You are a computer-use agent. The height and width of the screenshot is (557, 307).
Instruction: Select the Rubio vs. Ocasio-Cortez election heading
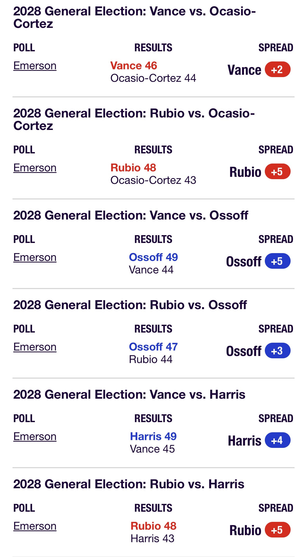click(x=134, y=120)
